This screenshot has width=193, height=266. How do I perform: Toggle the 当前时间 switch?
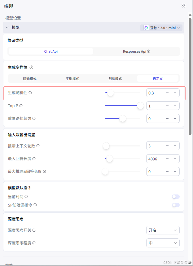(176, 197)
